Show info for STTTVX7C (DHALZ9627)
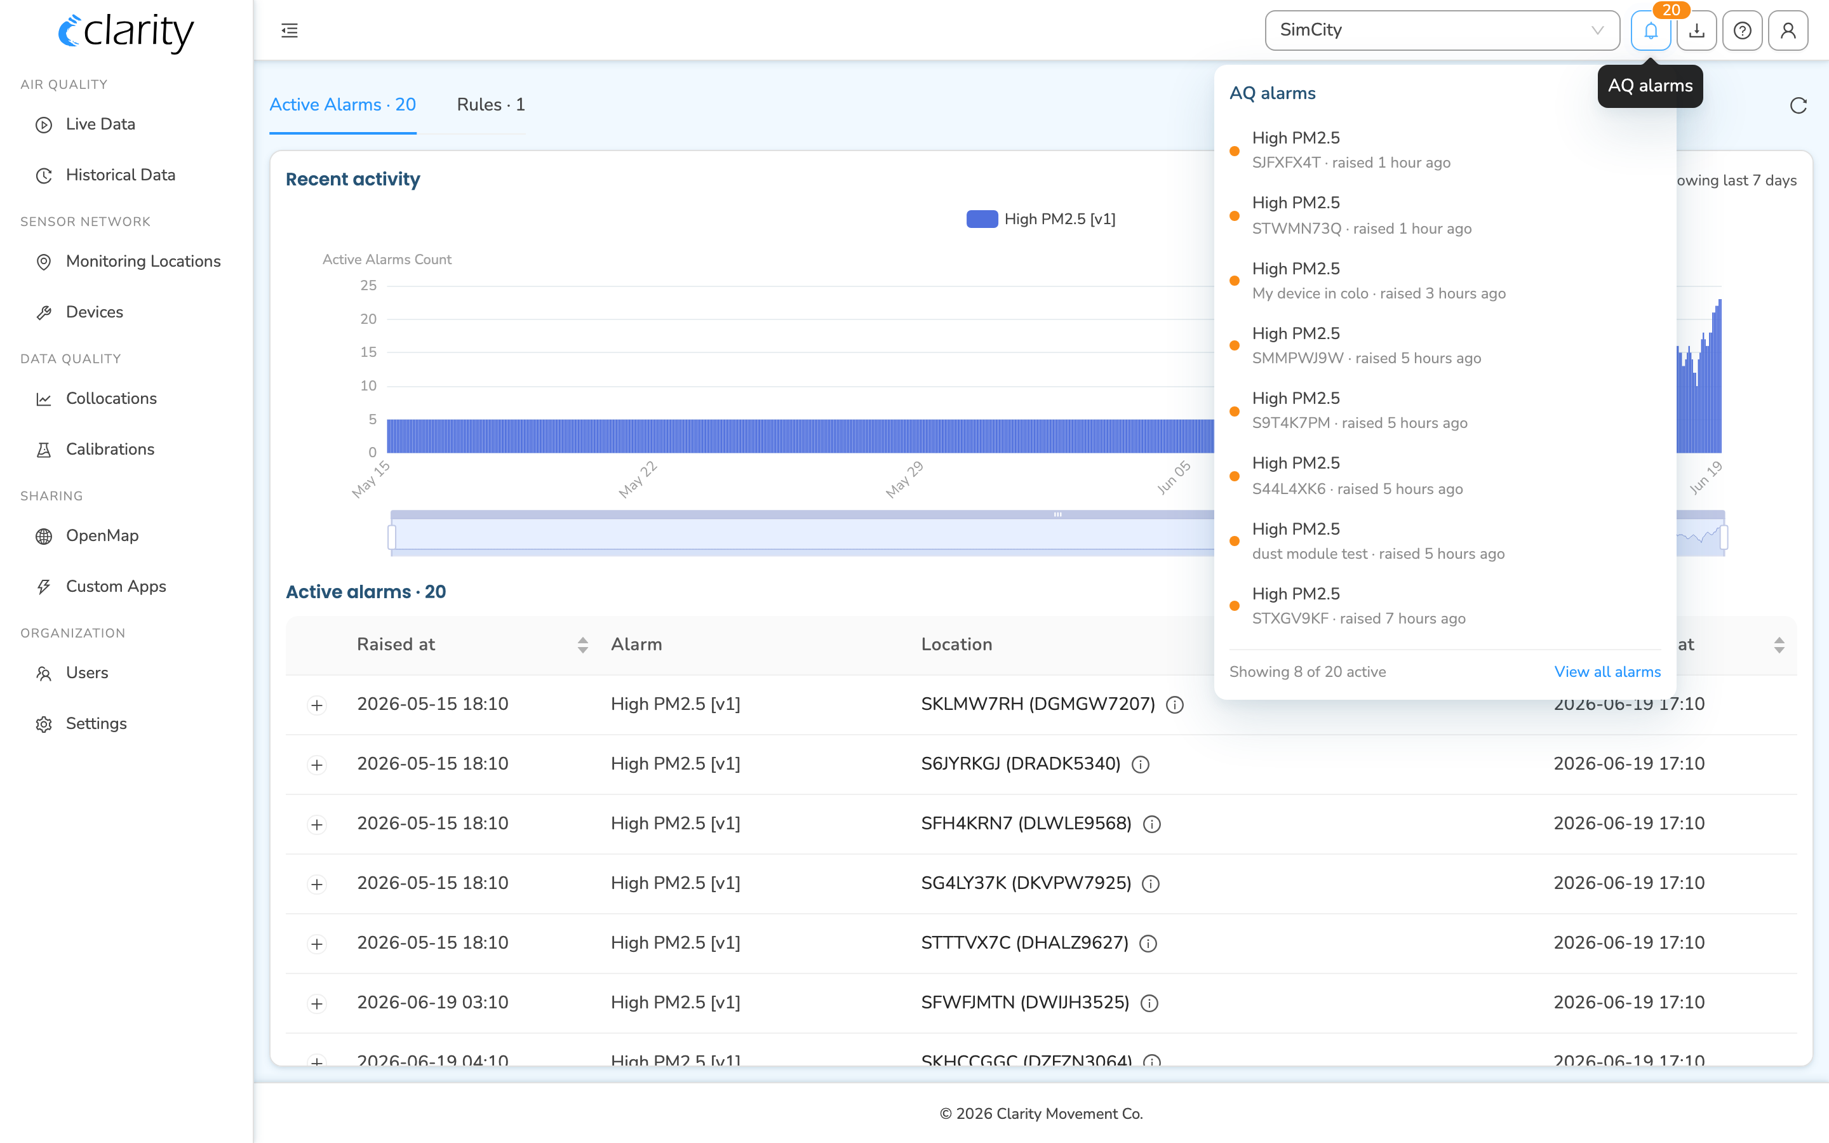Image resolution: width=1829 pixels, height=1143 pixels. (1148, 944)
